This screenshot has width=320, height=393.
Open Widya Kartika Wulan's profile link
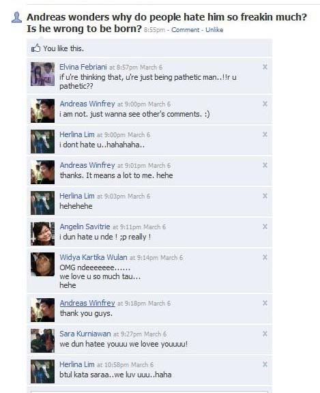tap(93, 257)
